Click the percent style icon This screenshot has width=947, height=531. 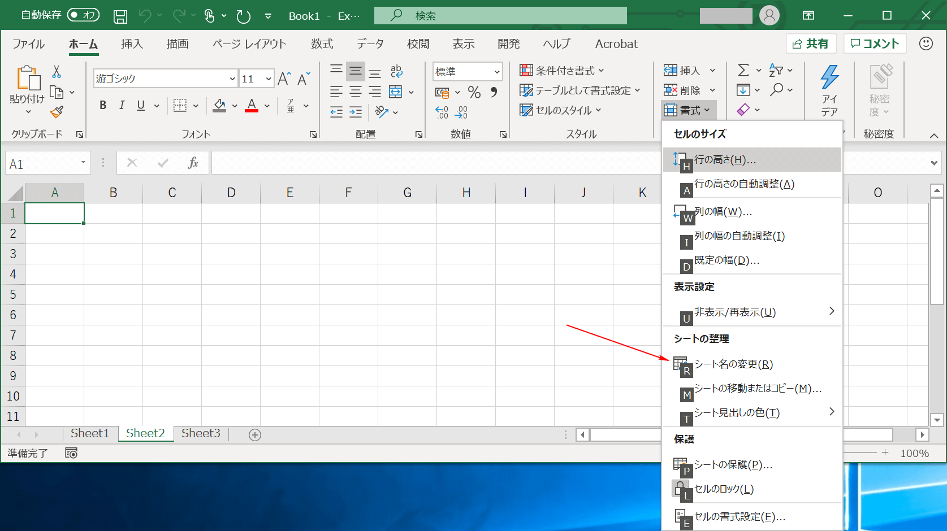pyautogui.click(x=474, y=92)
